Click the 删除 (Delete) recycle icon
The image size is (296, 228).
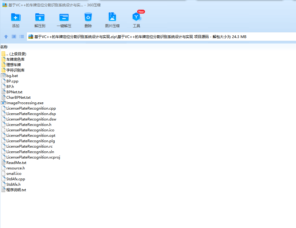88,17
